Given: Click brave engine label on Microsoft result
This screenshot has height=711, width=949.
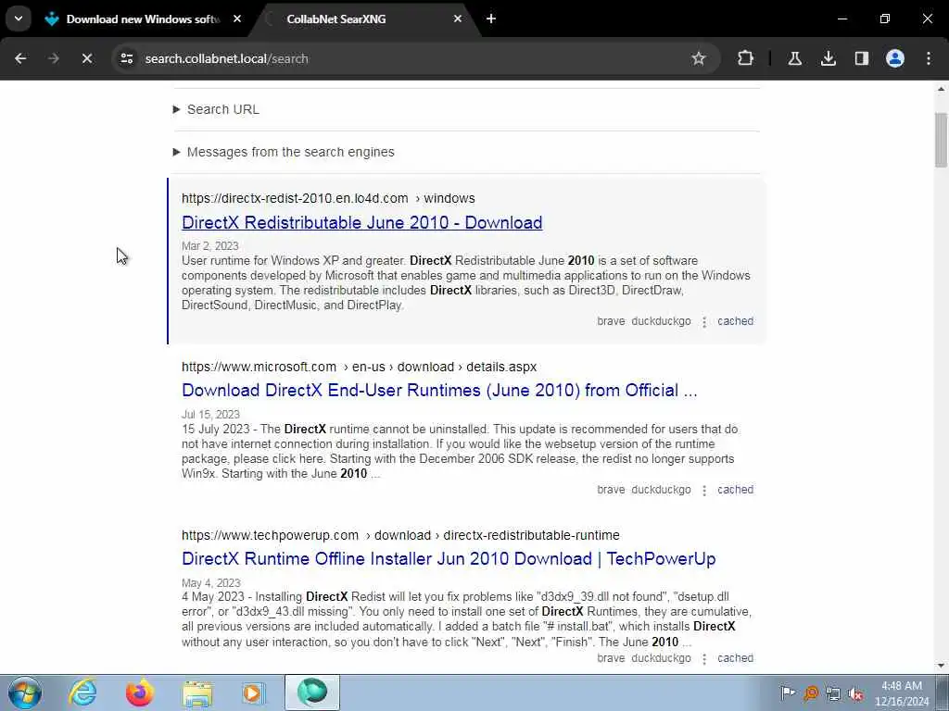Looking at the screenshot, I should pos(611,490).
